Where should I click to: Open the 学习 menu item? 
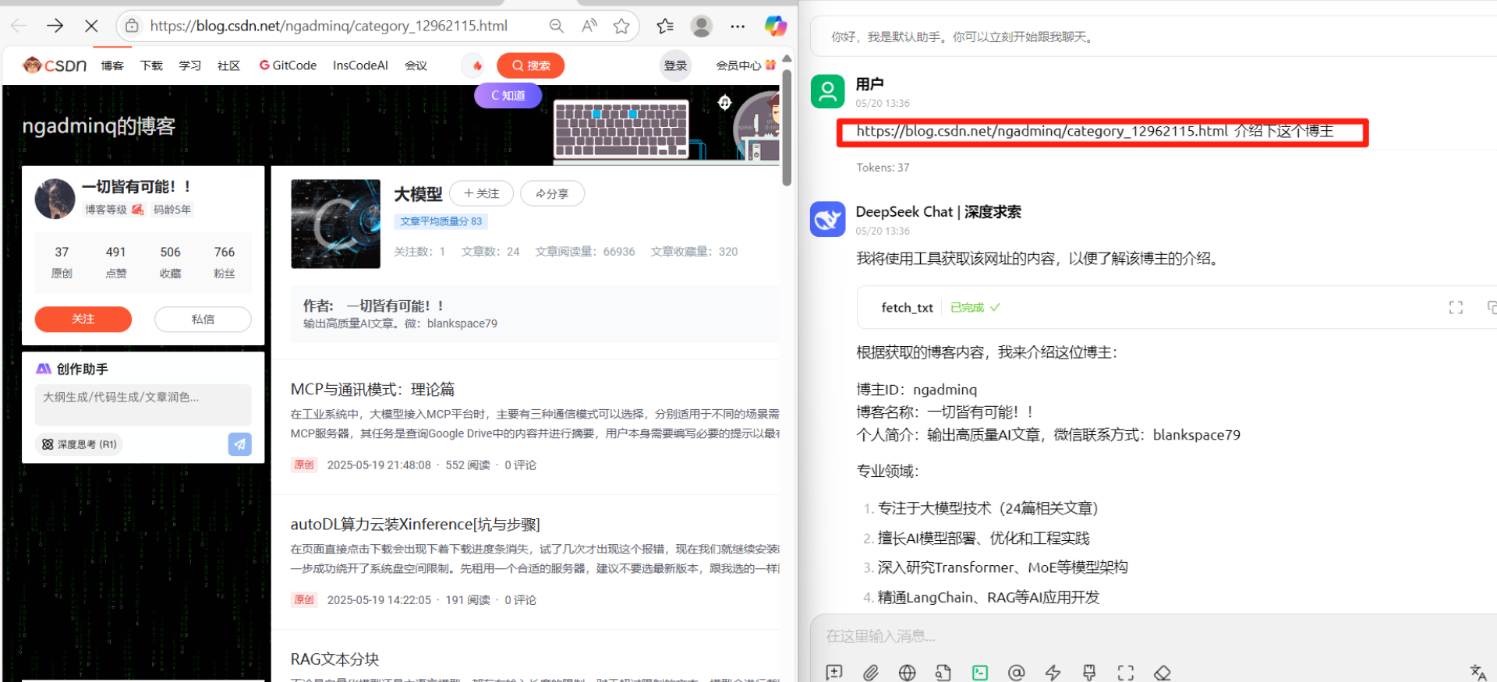[x=189, y=65]
